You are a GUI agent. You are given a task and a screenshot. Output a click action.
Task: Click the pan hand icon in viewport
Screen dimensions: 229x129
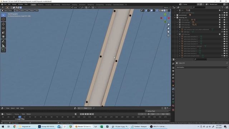pyautogui.click(x=169, y=28)
